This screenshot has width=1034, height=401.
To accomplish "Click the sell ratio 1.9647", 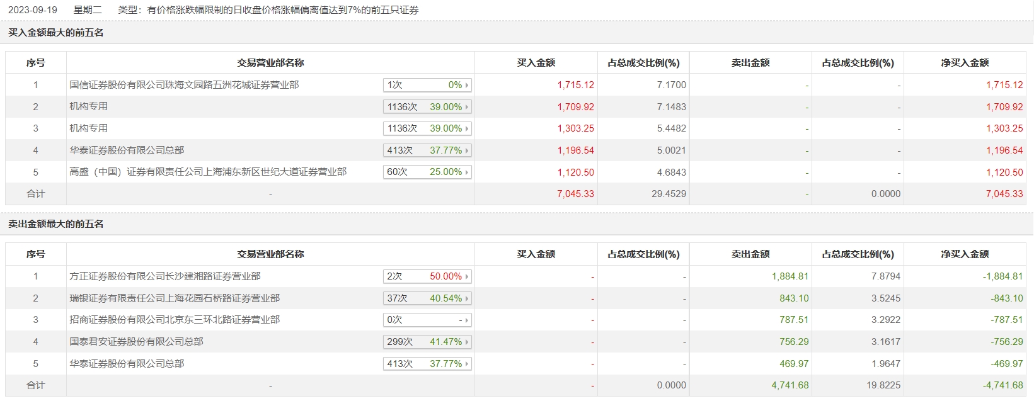I will [x=886, y=364].
